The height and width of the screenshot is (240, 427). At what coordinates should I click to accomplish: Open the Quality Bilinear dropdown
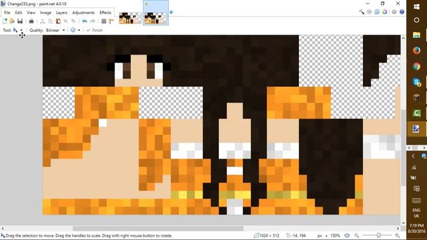pyautogui.click(x=55, y=30)
